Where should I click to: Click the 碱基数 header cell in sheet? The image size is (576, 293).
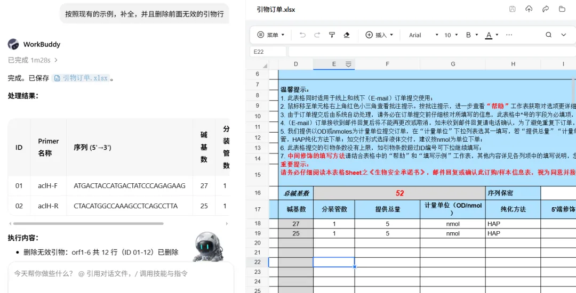[x=295, y=209]
